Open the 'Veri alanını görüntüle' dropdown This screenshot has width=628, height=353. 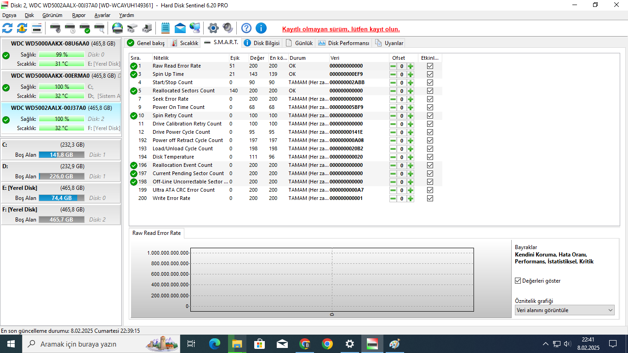tap(565, 310)
